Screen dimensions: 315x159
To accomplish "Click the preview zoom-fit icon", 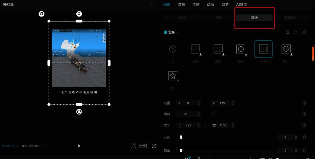I will click(x=133, y=146).
